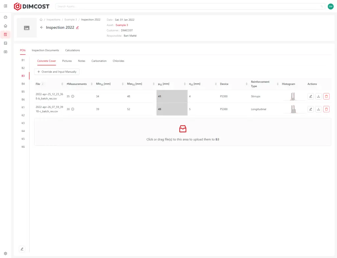337x258 pixels.
Task: Select the Pictures tab
Action: [67, 61]
